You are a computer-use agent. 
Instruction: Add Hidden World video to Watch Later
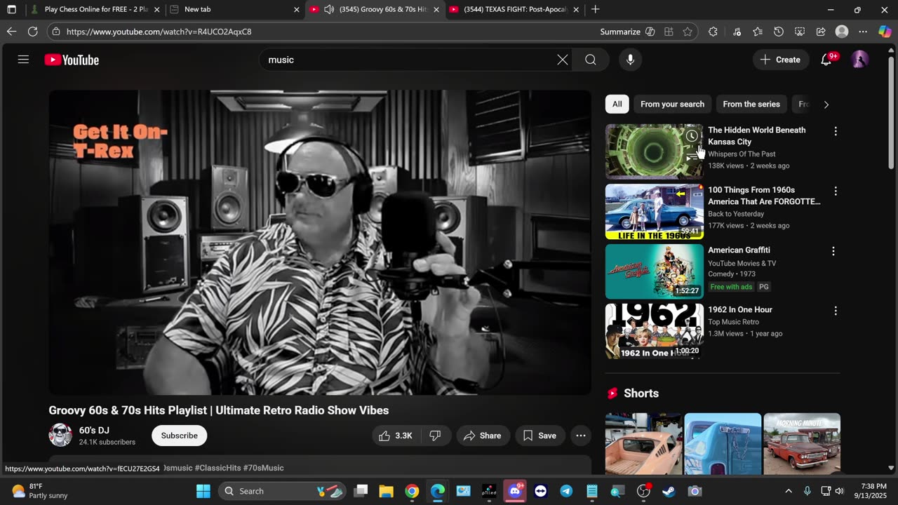(x=692, y=136)
